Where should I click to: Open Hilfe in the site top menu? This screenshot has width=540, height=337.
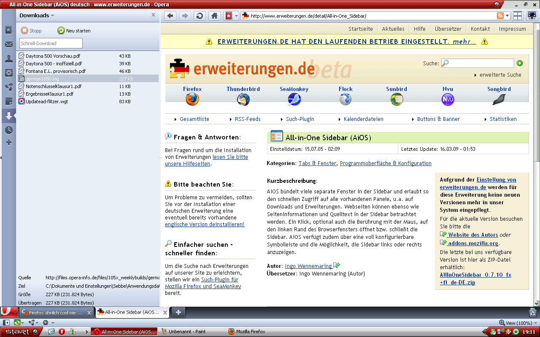420,29
